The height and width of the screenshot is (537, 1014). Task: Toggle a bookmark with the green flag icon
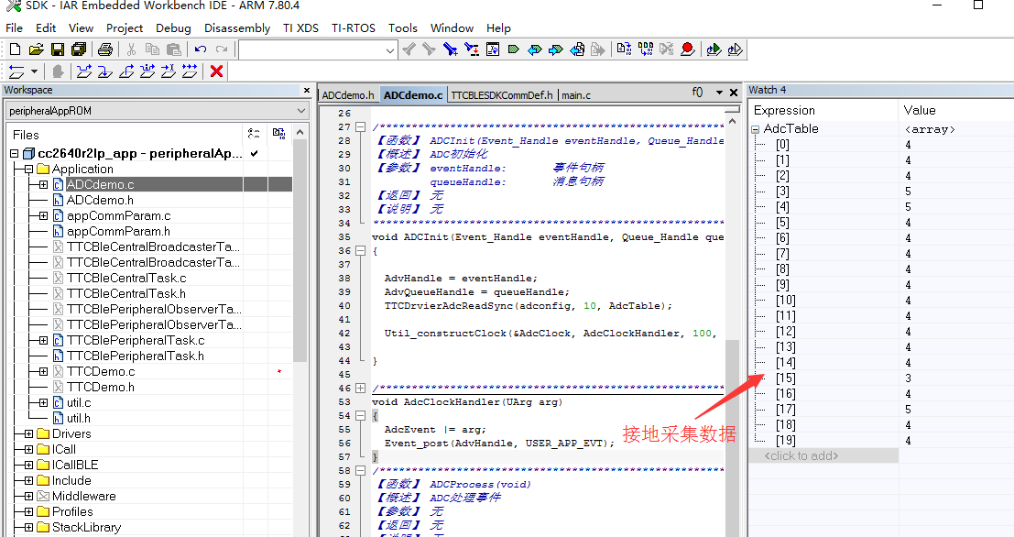pos(514,49)
